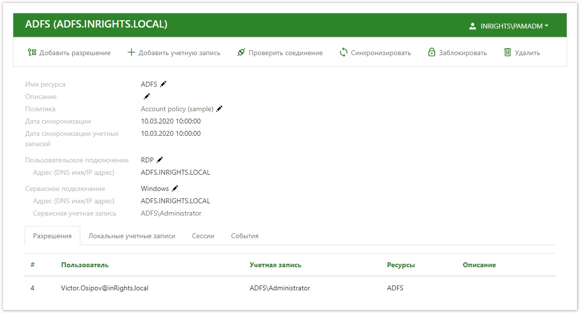This screenshot has height=313, width=580.
Task: Click Проверить соединение button text
Action: pyautogui.click(x=286, y=53)
